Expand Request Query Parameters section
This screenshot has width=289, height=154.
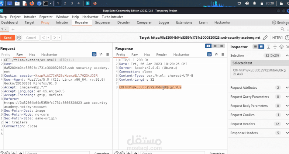coord(287,97)
